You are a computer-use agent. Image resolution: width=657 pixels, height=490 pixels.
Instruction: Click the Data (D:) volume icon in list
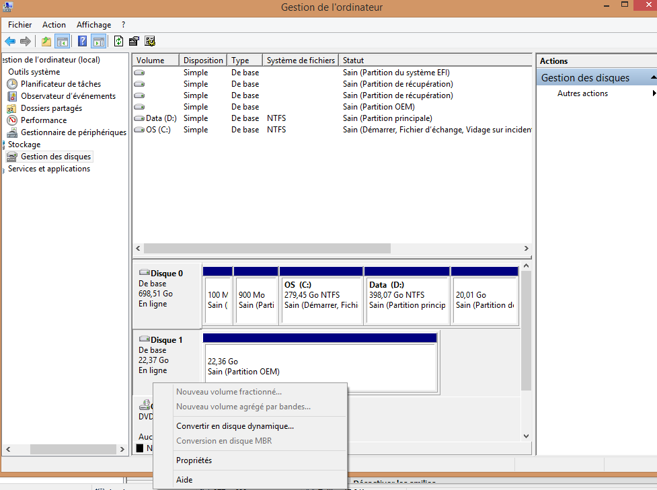(139, 118)
